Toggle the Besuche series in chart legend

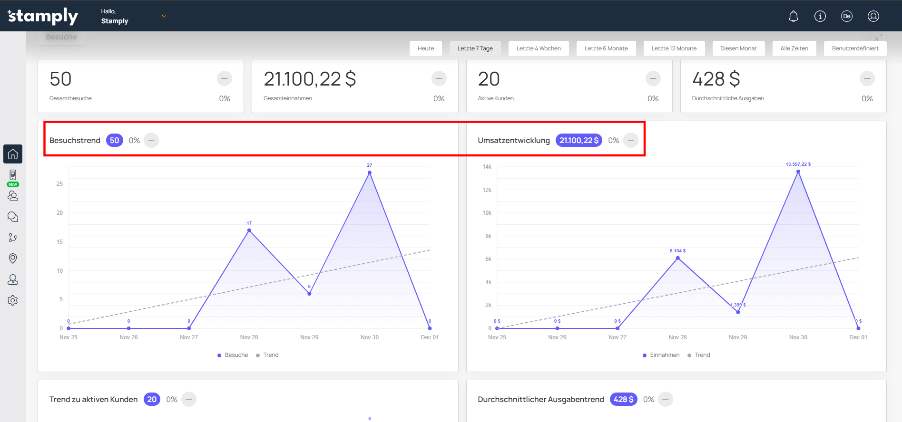[x=233, y=355]
